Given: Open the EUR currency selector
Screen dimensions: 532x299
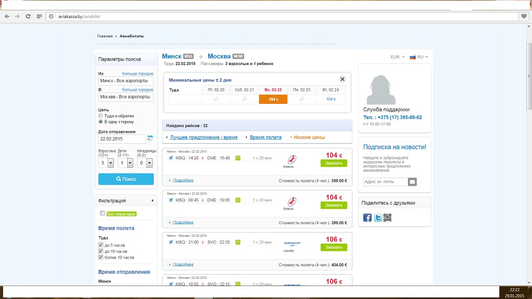Looking at the screenshot, I should click(x=397, y=57).
